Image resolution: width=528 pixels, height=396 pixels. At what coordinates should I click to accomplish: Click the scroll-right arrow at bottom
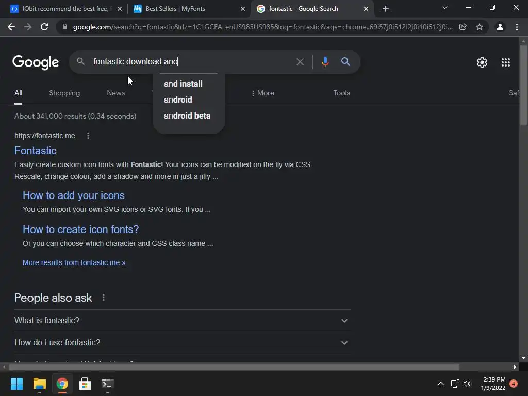coord(515,367)
